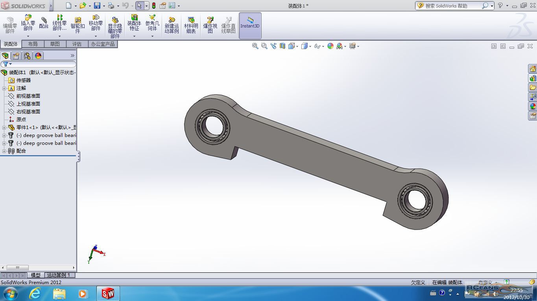Click the Edit Appearance color ball icon
537x301 pixels.
pos(330,46)
